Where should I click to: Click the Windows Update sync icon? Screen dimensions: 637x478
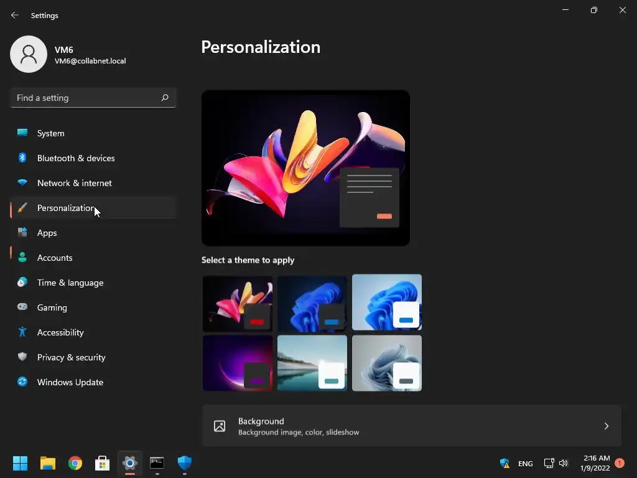point(22,382)
